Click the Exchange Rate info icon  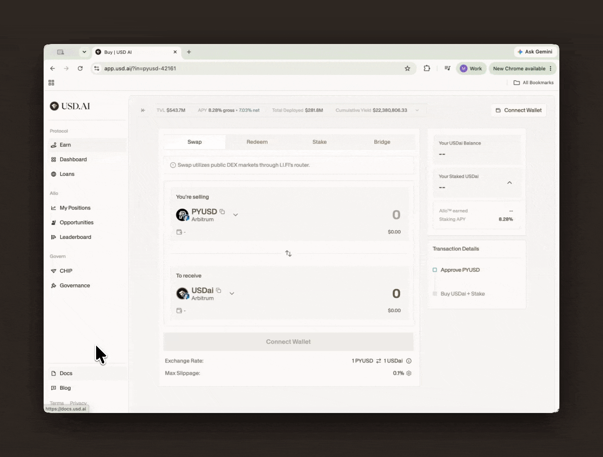[409, 361]
